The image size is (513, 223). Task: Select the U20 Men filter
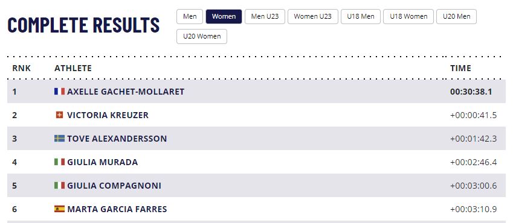click(456, 17)
